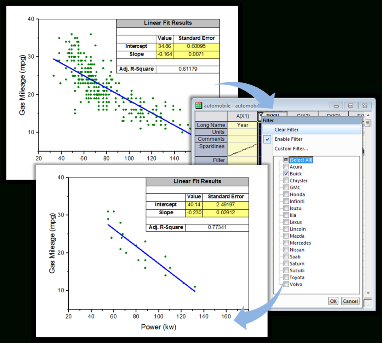The height and width of the screenshot is (343, 382).
Task: Disable the Enable Filter checkbox
Action: coord(268,139)
